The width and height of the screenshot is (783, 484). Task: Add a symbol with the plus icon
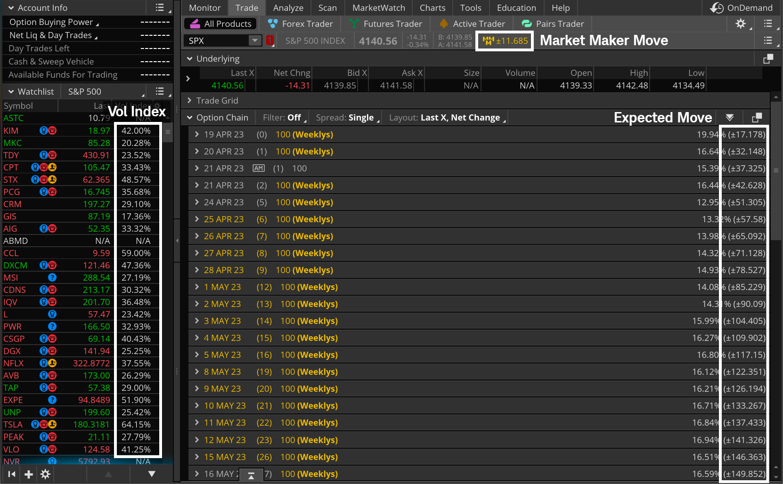[29, 474]
